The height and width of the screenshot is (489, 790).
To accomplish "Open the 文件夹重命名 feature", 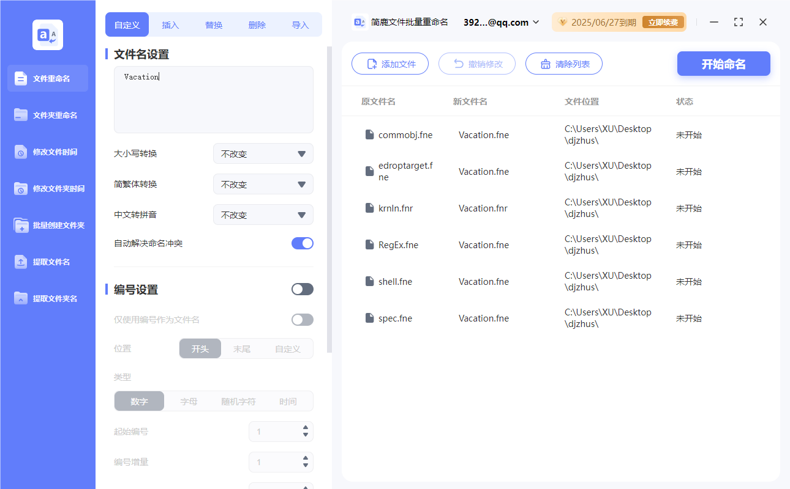I will 47,115.
